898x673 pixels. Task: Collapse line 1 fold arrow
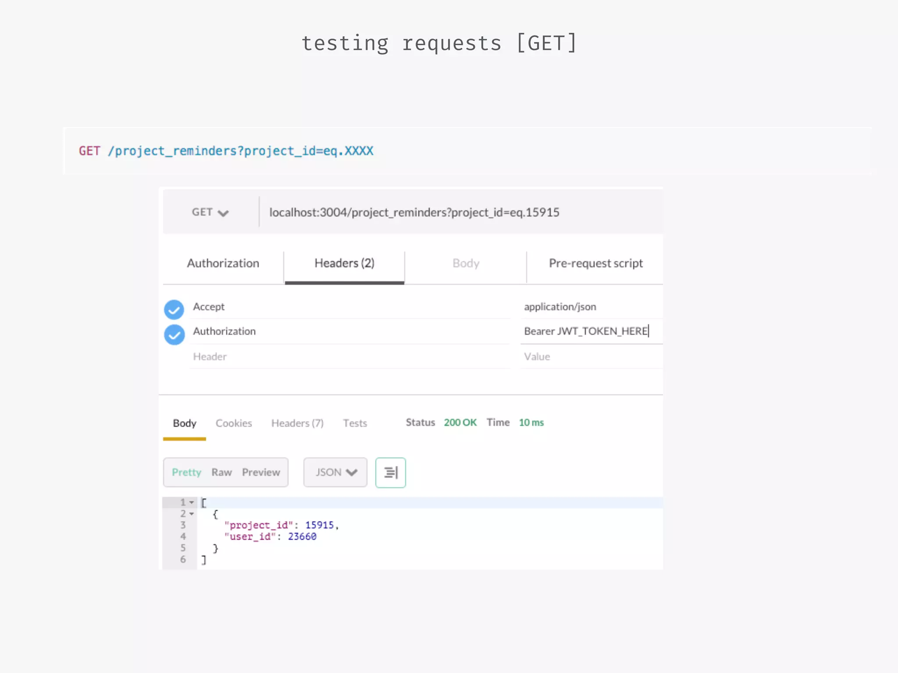(x=192, y=503)
